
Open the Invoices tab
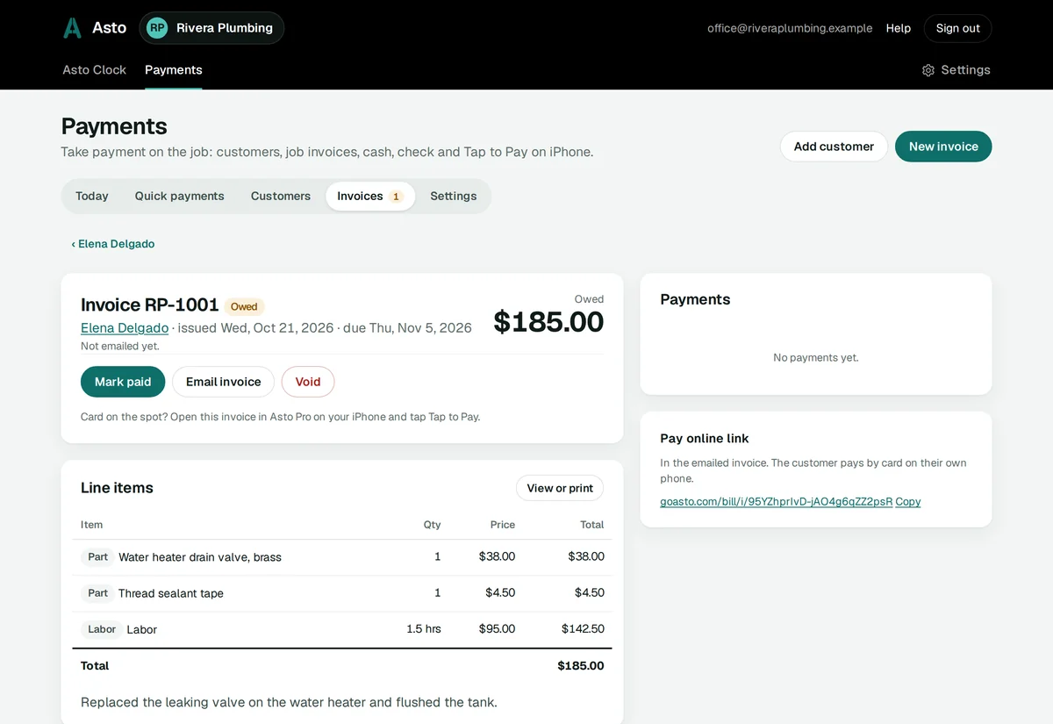pos(370,196)
